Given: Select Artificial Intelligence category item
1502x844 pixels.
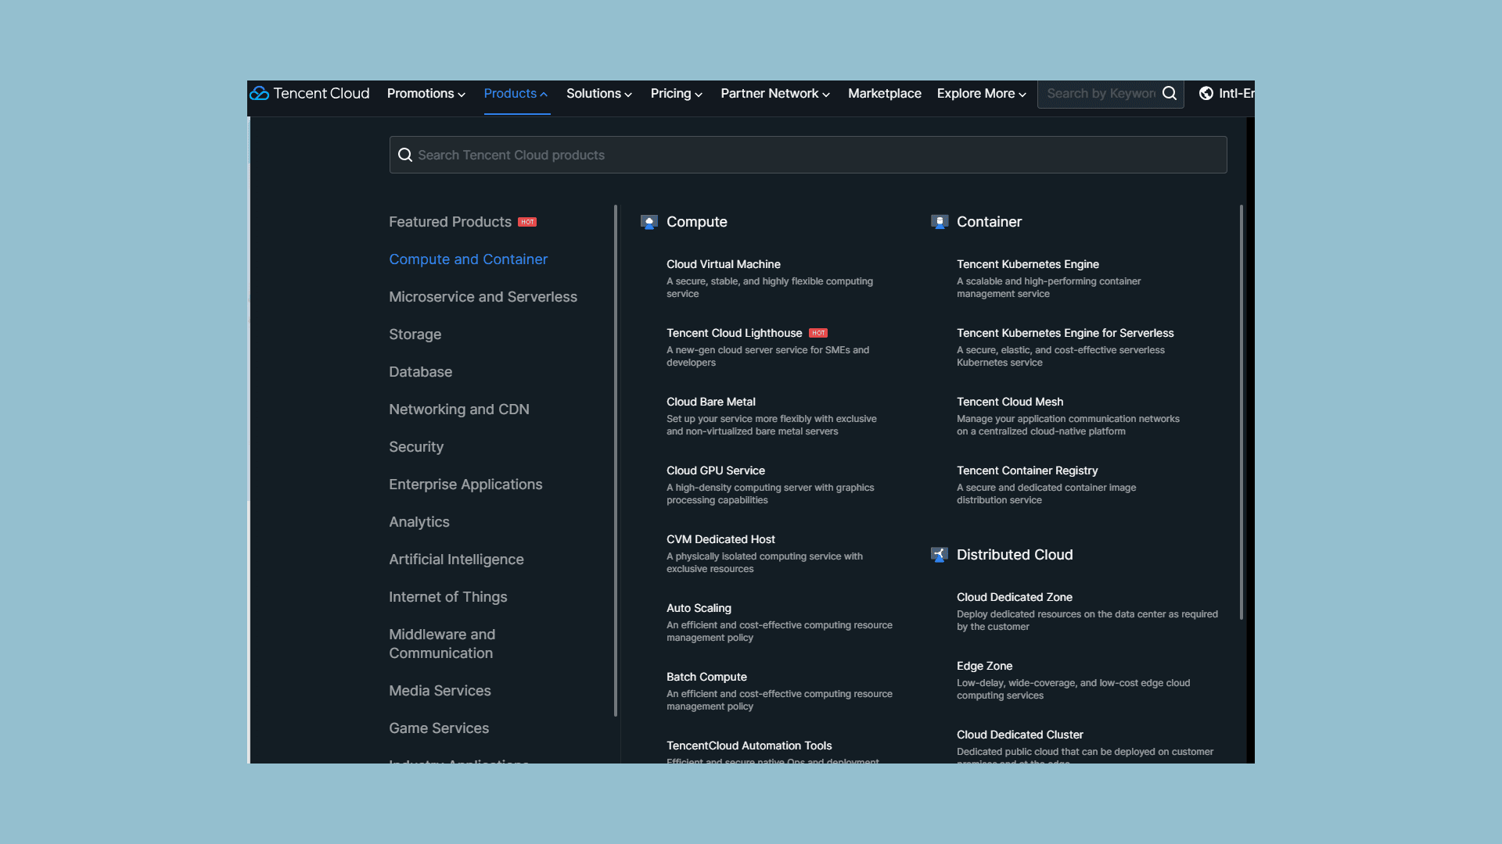Looking at the screenshot, I should [x=457, y=559].
